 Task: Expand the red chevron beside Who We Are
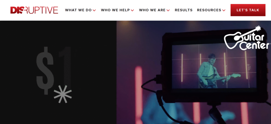[168, 10]
